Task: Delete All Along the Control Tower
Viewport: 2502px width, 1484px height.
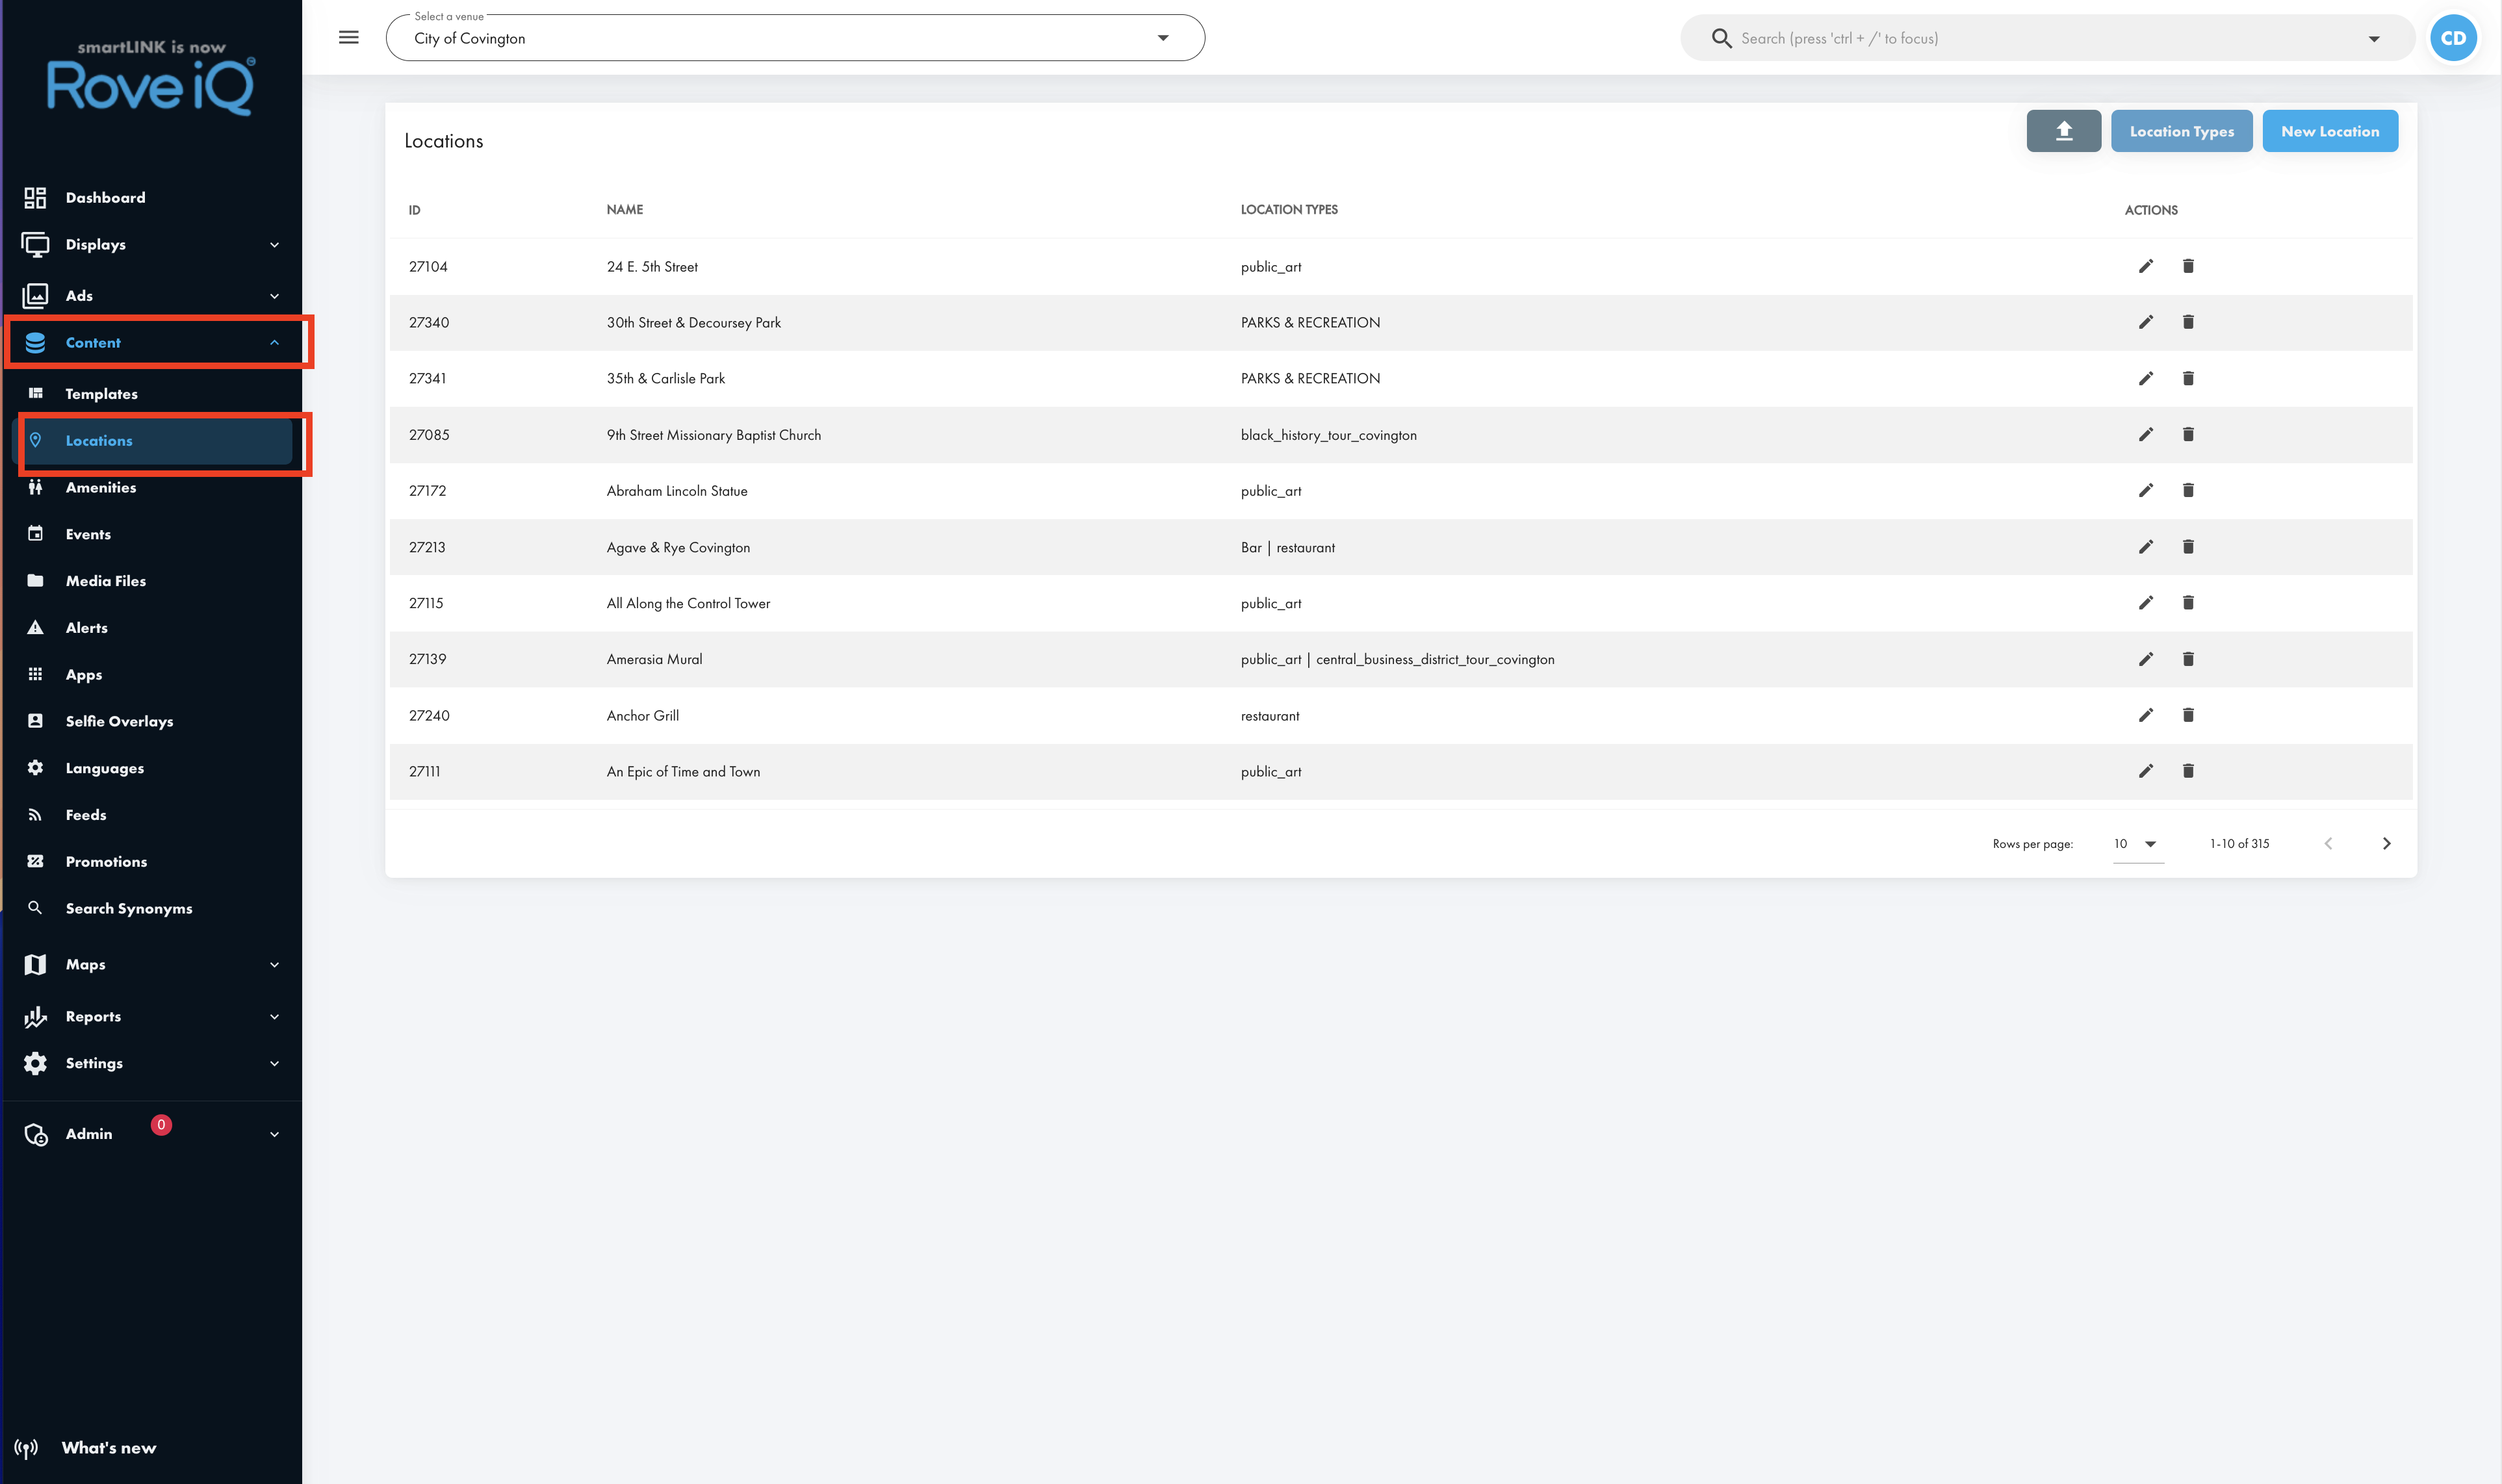Action: point(2188,603)
